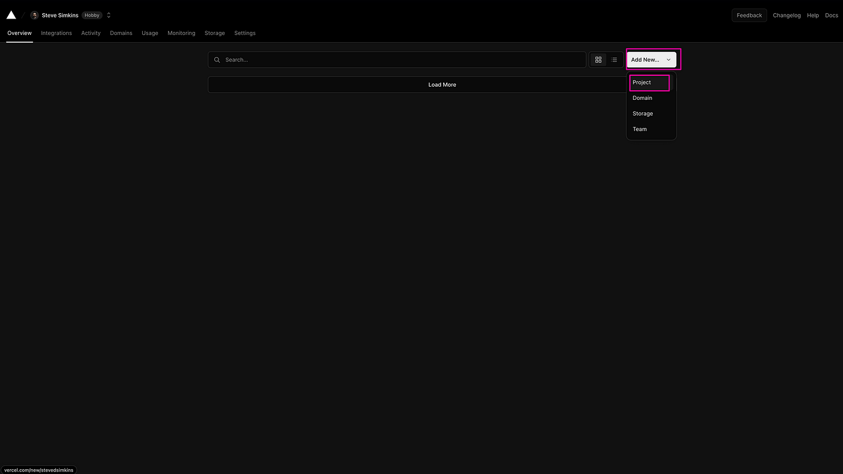Open the team switcher chevrons
843x474 pixels.
click(x=109, y=15)
